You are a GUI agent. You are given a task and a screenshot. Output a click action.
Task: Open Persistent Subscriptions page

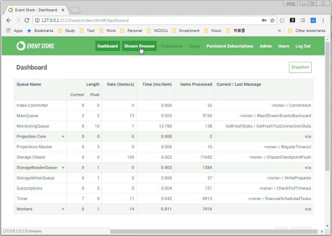(230, 46)
